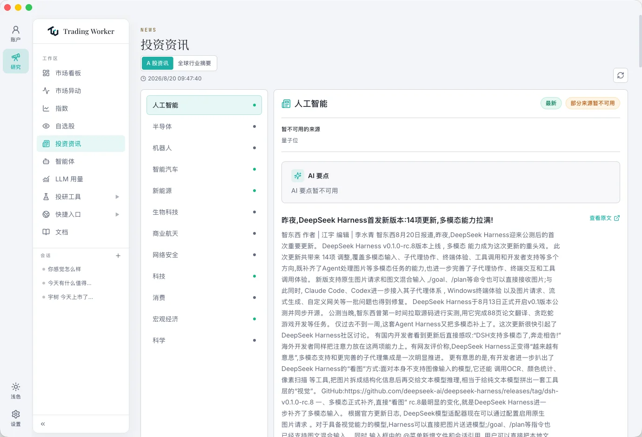This screenshot has height=437, width=642.
Task: Select the 新能源 category
Action: 204,191
